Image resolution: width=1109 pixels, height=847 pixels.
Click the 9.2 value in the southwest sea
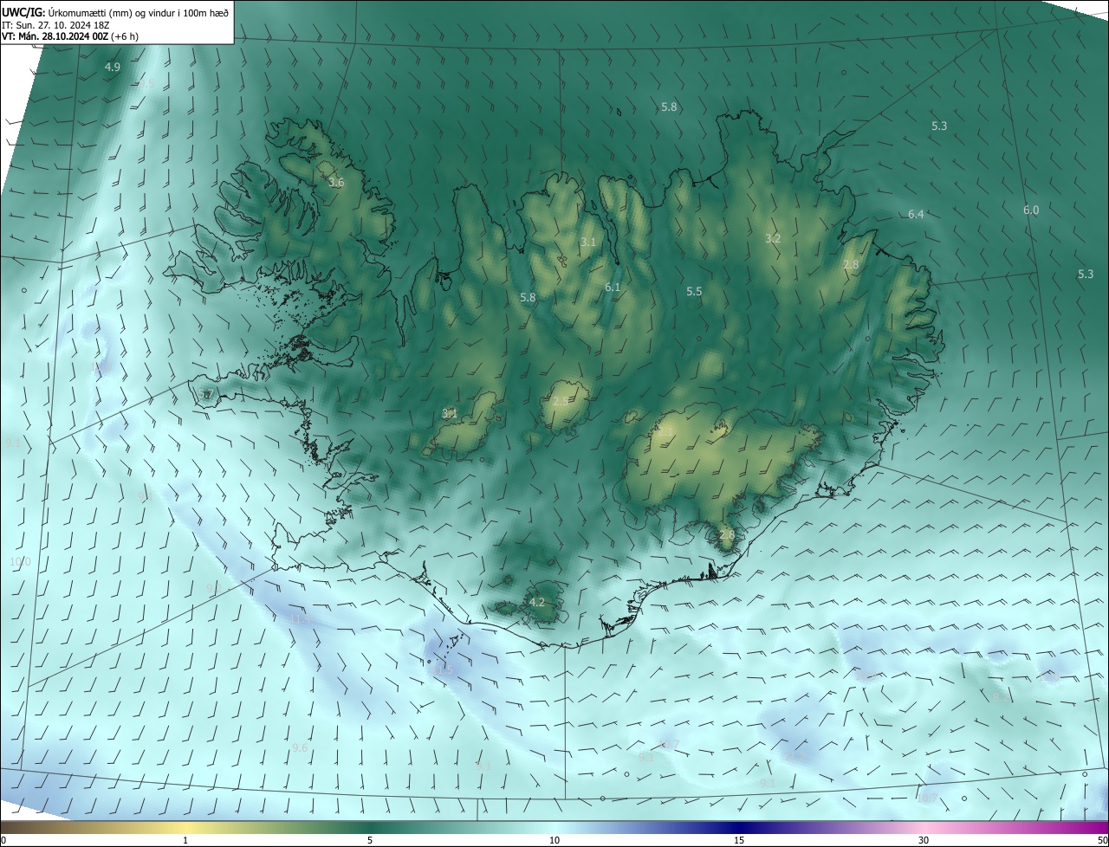pos(213,588)
